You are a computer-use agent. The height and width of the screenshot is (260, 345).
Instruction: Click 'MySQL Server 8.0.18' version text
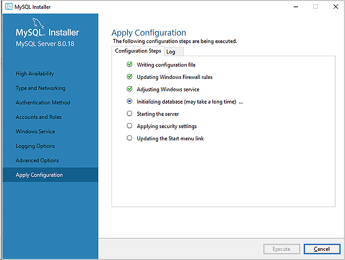[x=45, y=44]
